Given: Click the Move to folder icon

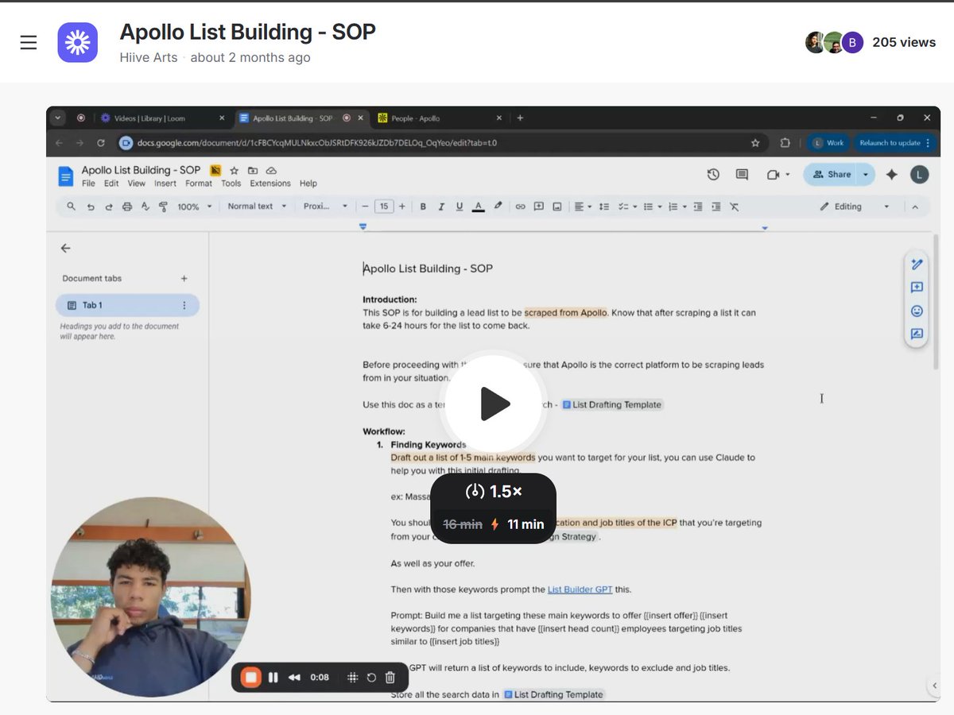Looking at the screenshot, I should tap(253, 171).
